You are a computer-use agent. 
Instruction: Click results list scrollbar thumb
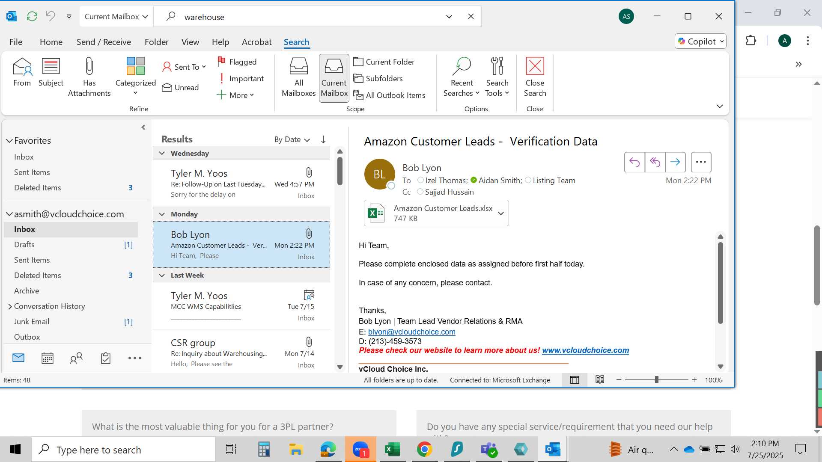[340, 171]
